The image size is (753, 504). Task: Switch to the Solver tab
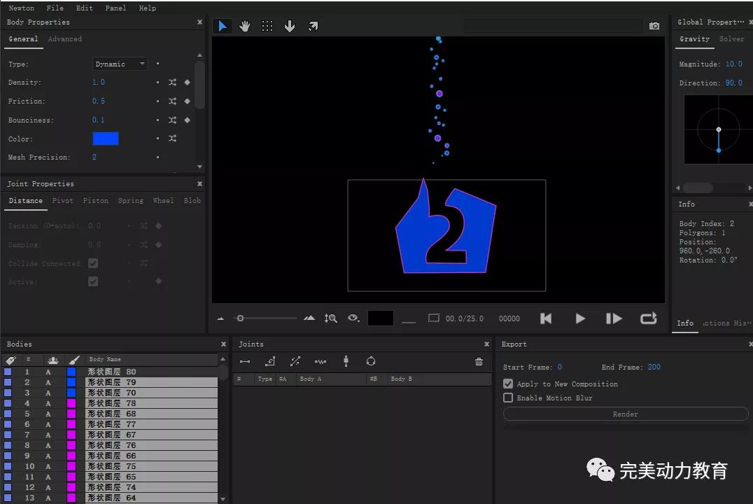pos(731,39)
